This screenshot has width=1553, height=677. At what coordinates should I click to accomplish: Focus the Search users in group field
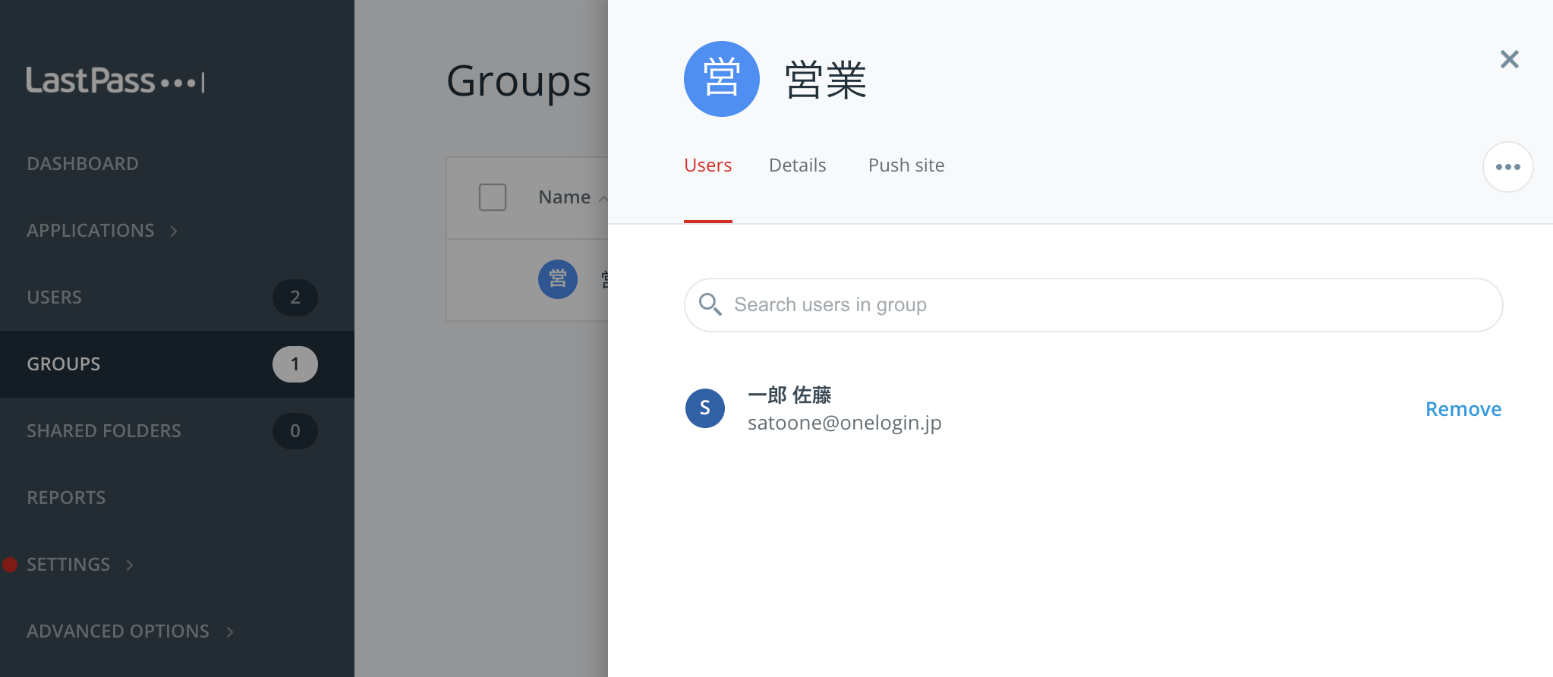pyautogui.click(x=1093, y=305)
